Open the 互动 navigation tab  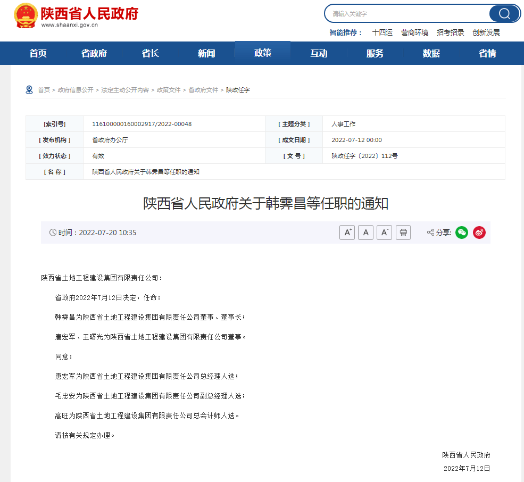pos(319,53)
